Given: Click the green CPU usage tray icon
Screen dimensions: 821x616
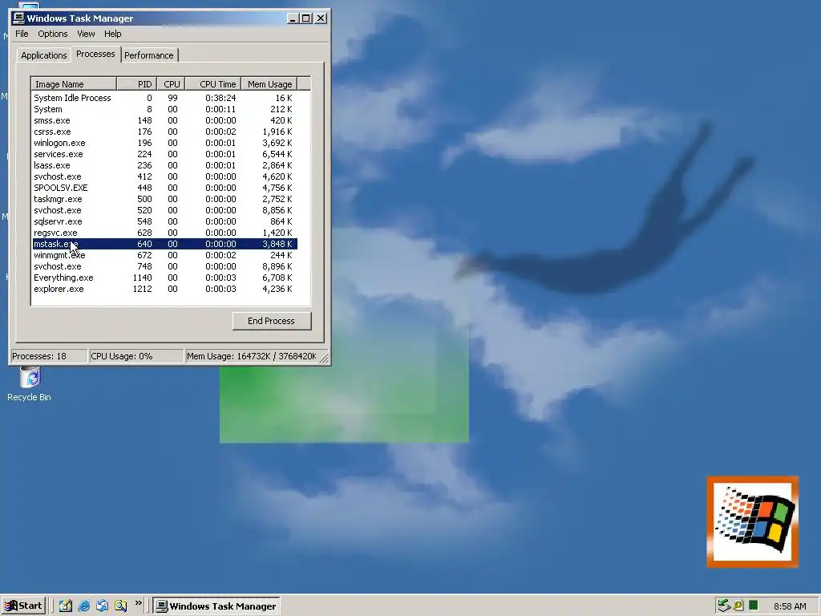Looking at the screenshot, I should 754,606.
